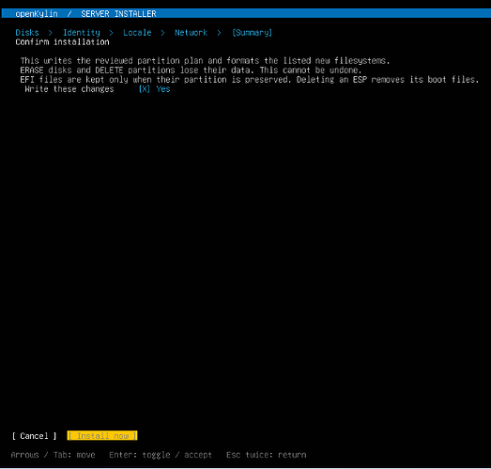Click the line about writing the partition plan

[x=205, y=60]
